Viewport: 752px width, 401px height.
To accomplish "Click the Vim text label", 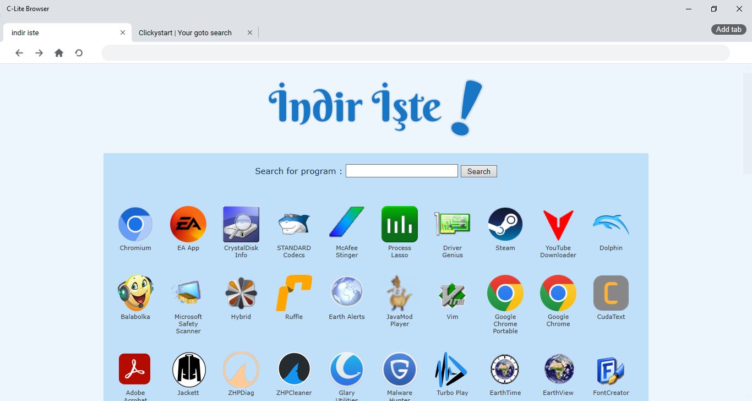I will (453, 317).
